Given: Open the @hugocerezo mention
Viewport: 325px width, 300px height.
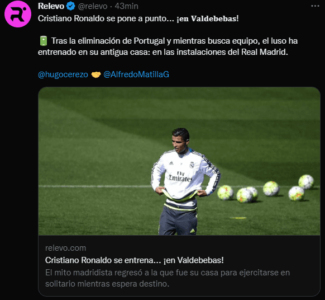Looking at the screenshot, I should [x=63, y=74].
